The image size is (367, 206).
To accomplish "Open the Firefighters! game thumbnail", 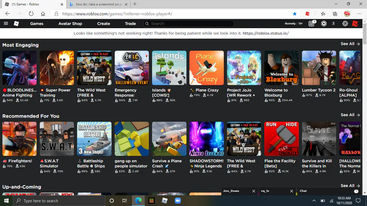I will tap(20, 139).
